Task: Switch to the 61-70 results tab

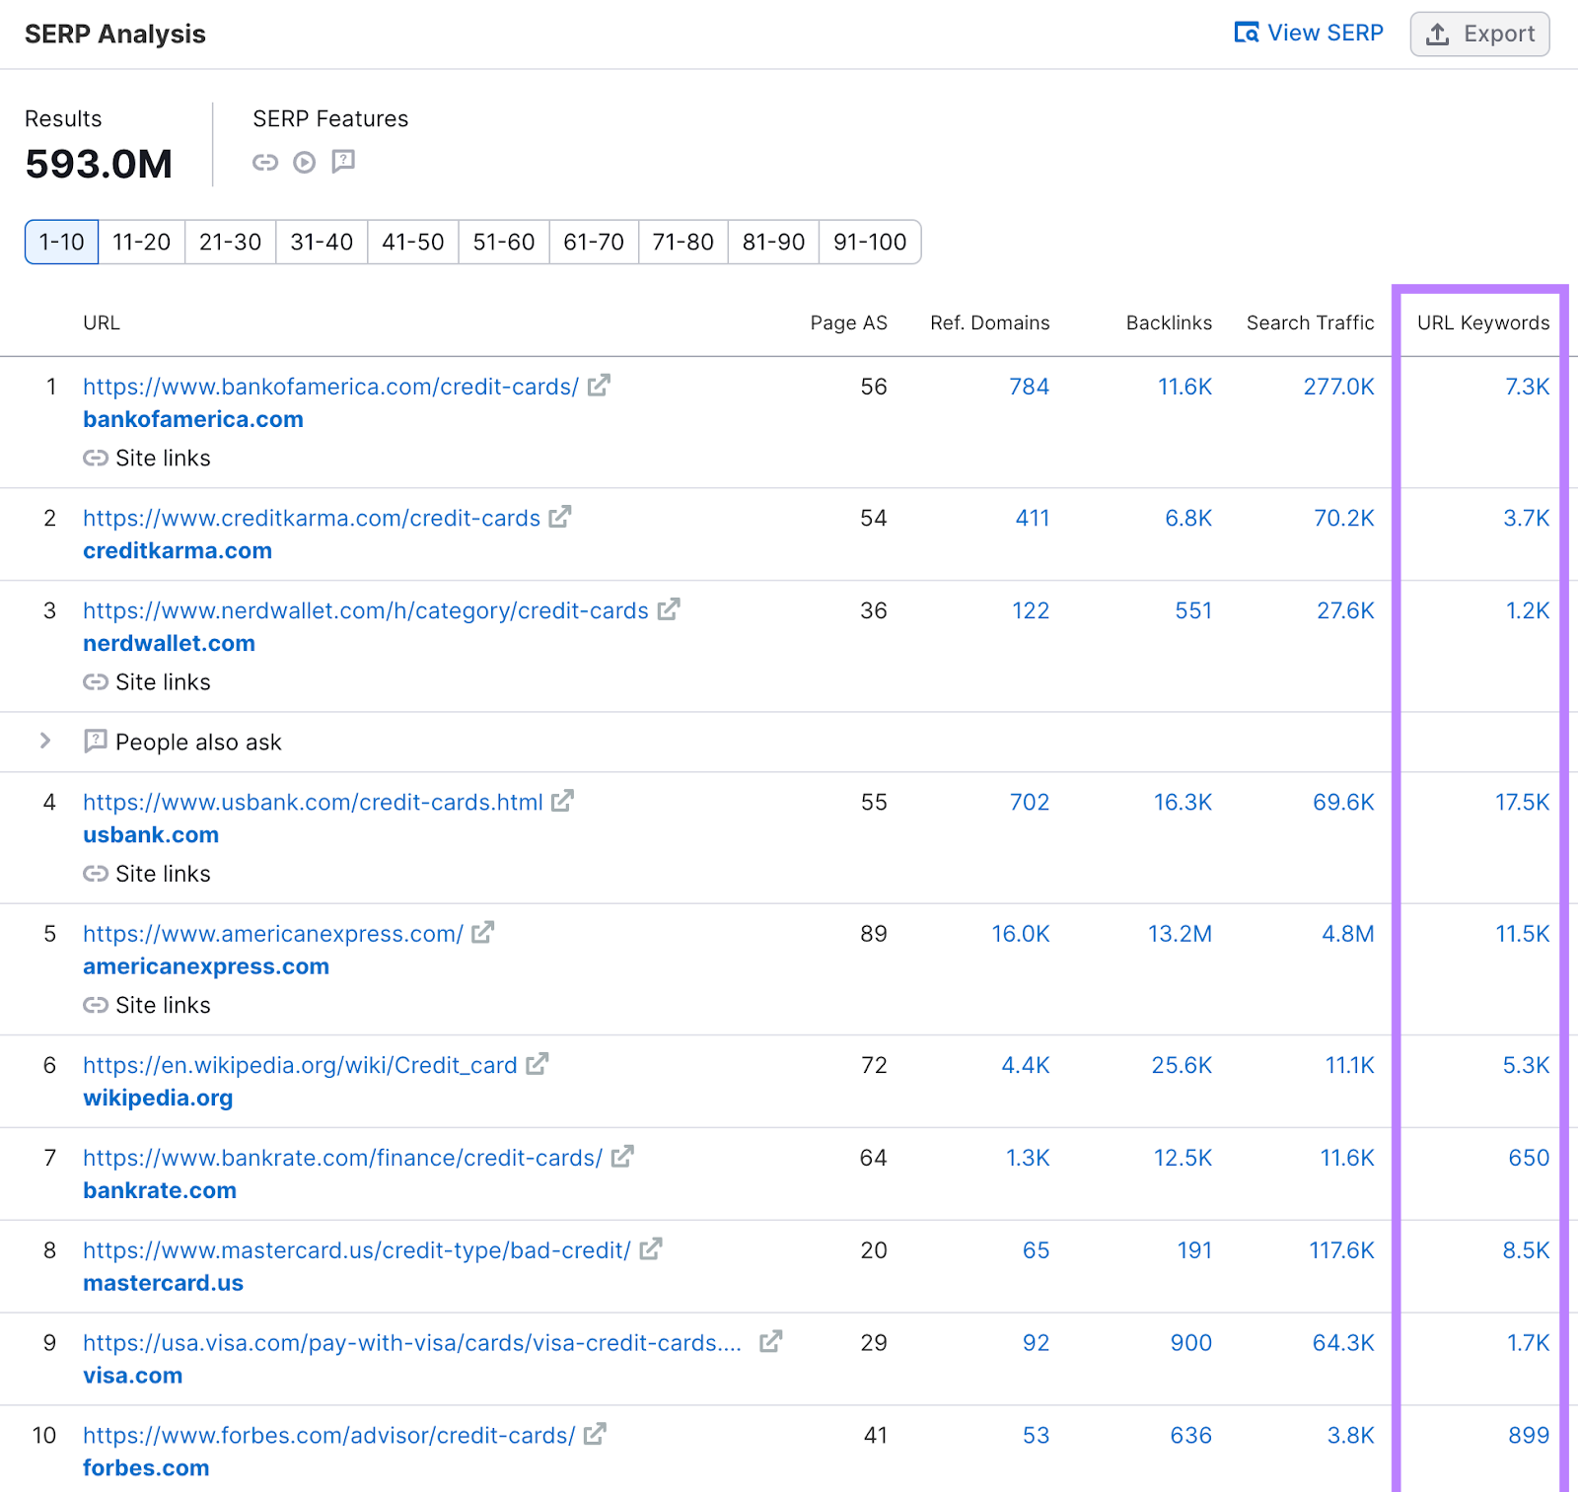Action: [594, 242]
